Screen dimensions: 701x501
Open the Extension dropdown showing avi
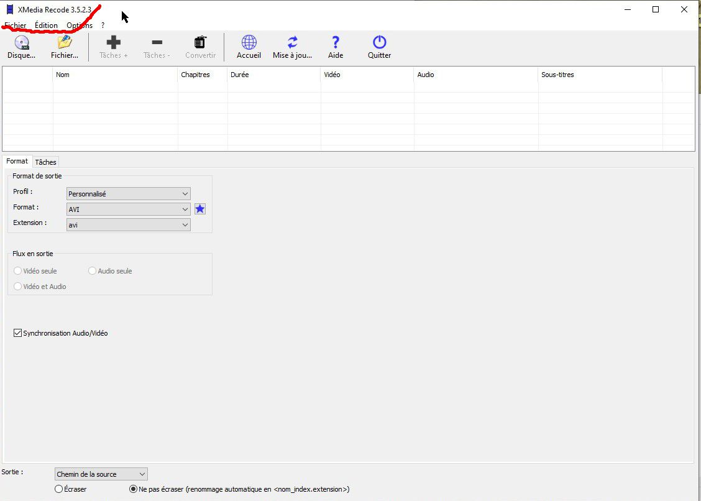point(128,224)
